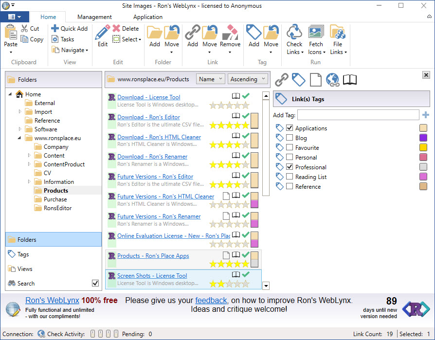Click the Add icon in Tag group
435x340 pixels.
(x=254, y=33)
